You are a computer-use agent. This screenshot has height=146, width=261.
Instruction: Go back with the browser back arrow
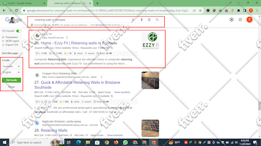coord(4,10)
